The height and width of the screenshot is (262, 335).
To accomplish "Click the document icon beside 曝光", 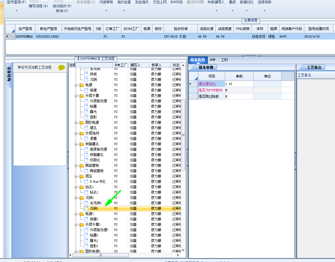I will point(86,112).
